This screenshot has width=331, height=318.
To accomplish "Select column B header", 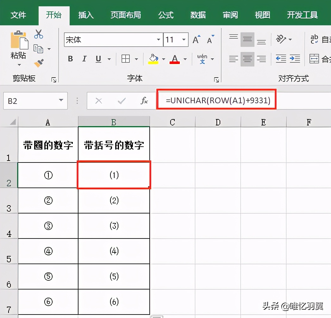I will coord(114,122).
